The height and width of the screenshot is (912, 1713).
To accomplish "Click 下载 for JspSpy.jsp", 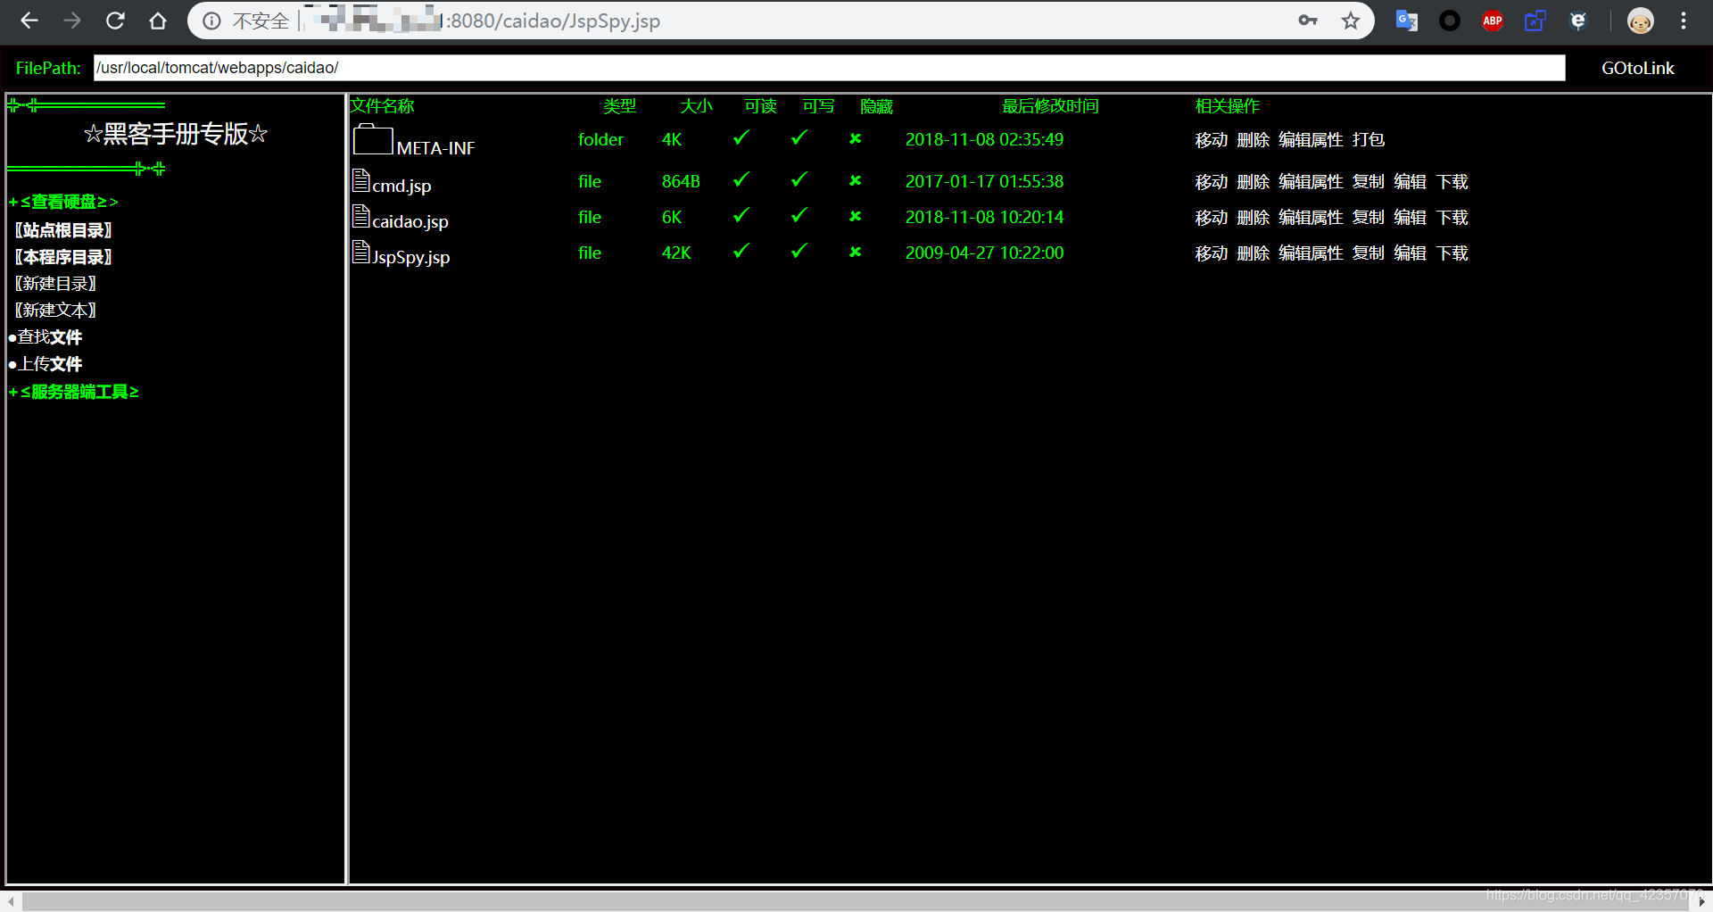I will 1452,253.
